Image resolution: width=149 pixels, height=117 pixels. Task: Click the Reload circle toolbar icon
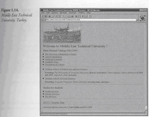(69, 16)
